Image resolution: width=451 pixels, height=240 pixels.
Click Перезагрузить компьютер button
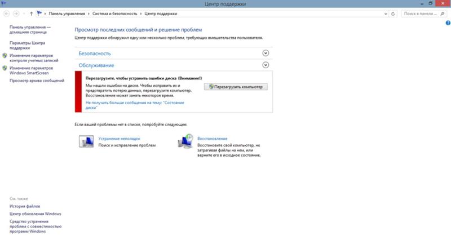coord(236,87)
